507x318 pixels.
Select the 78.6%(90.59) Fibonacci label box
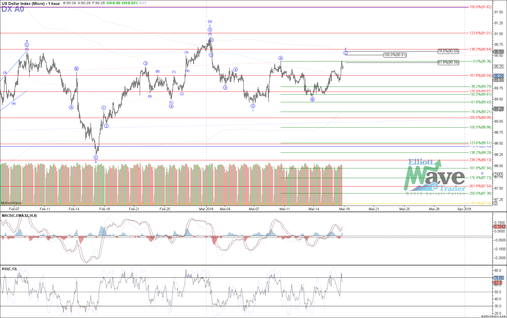pyautogui.click(x=448, y=51)
